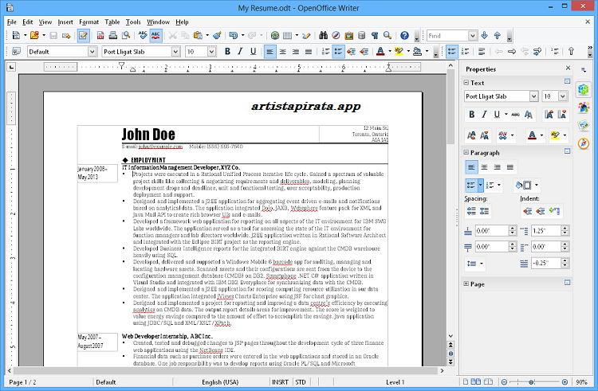Click the 90% zoom level
Screen dimensions: 598x391
pyautogui.click(x=581, y=382)
